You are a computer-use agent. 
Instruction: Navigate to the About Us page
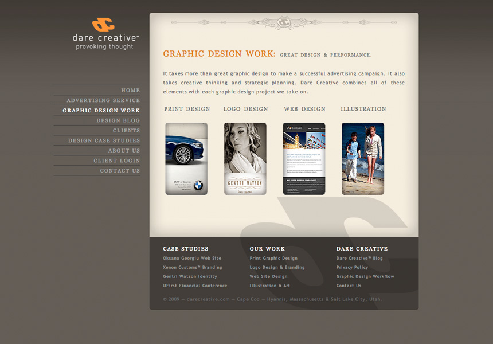click(124, 151)
